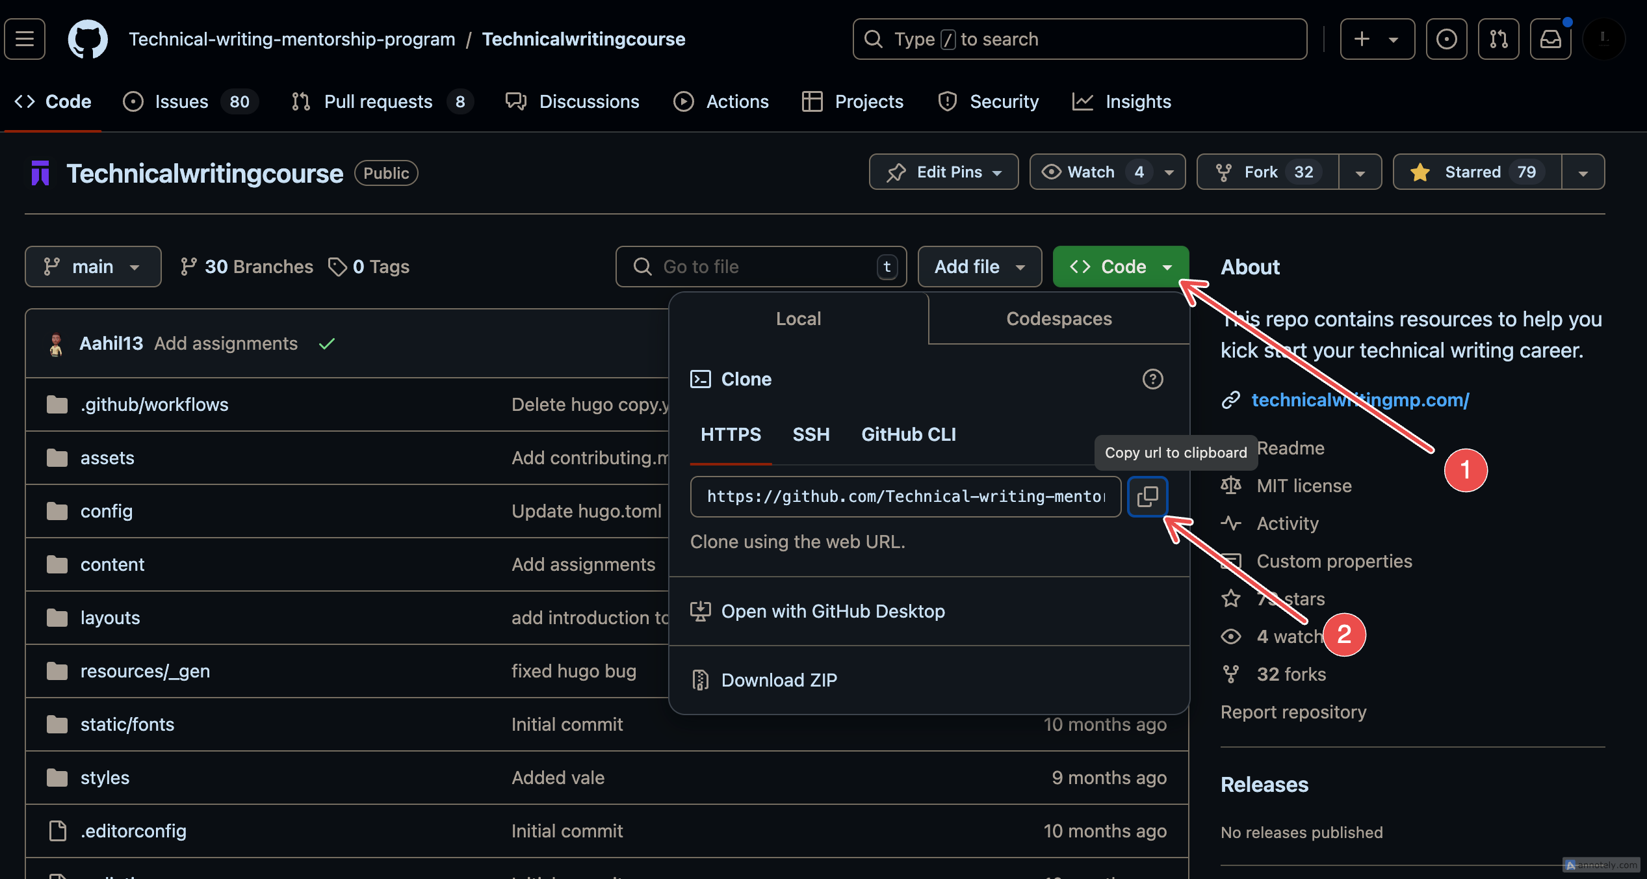Open the Aahil13 author link
Viewport: 1647px width, 879px height.
click(x=111, y=343)
